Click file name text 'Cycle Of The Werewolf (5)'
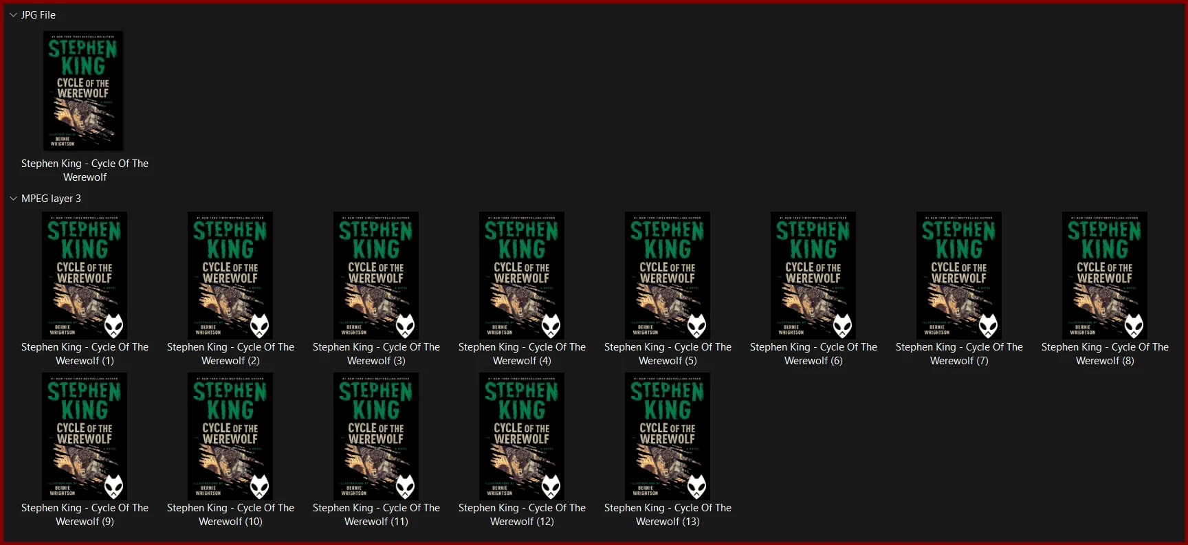Image resolution: width=1188 pixels, height=545 pixels. [668, 354]
